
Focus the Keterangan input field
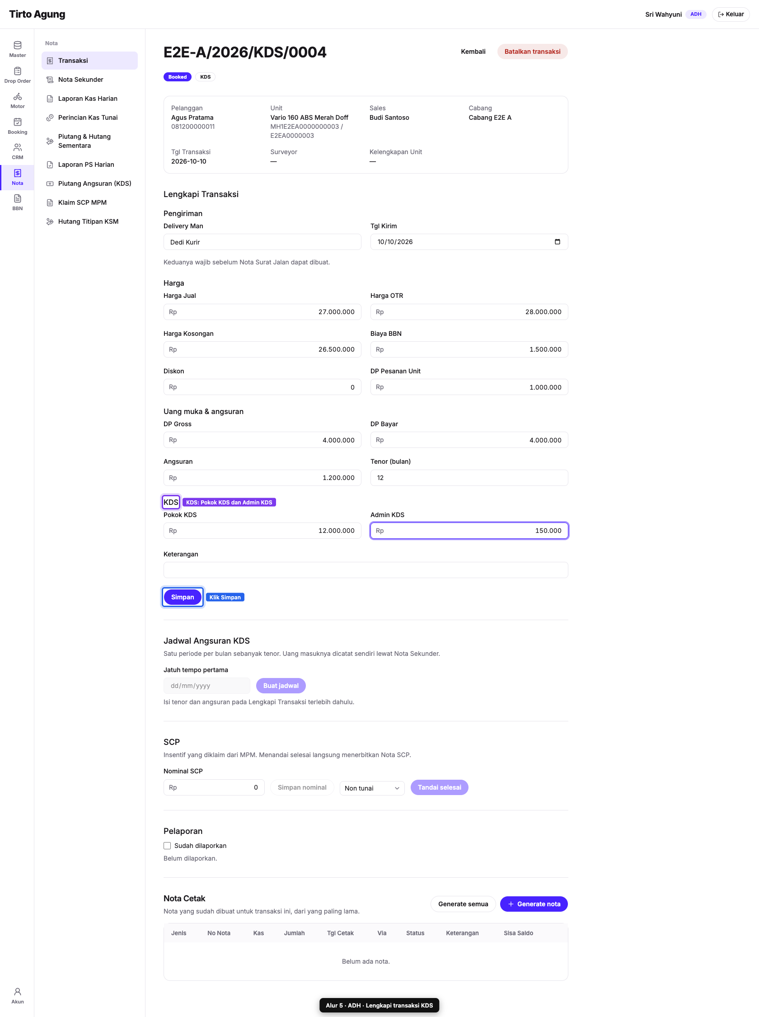click(x=365, y=570)
